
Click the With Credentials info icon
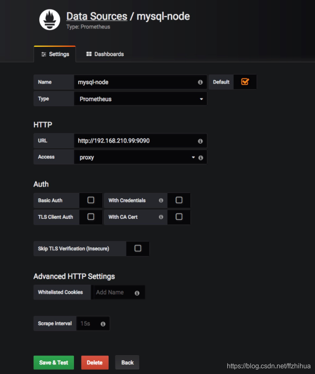pos(161,200)
